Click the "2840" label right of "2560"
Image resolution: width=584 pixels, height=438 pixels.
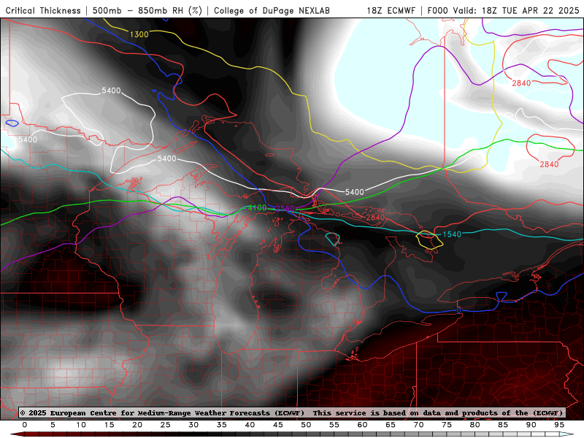click(x=375, y=218)
